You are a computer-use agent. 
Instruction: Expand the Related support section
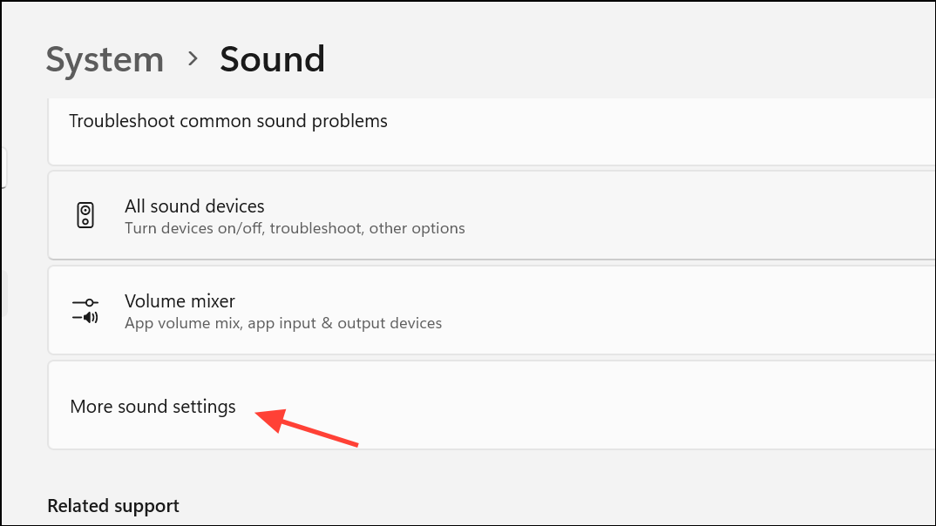[112, 505]
